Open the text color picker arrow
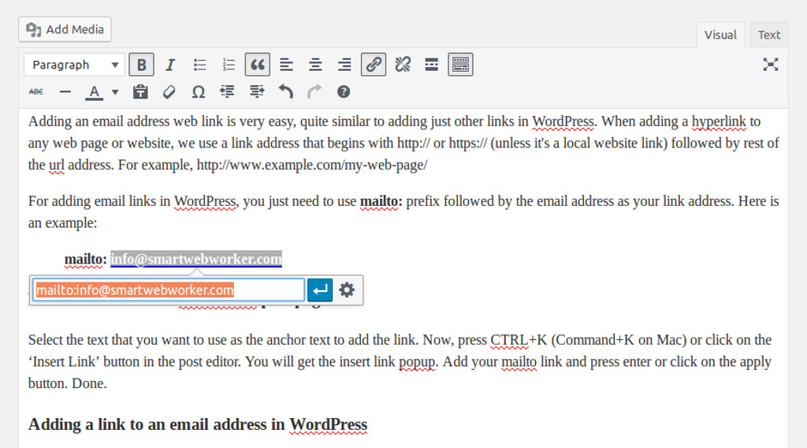This screenshot has height=448, width=807. click(115, 92)
